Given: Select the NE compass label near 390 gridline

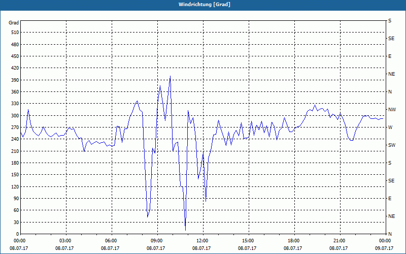Looking at the screenshot, I should tap(391, 74).
